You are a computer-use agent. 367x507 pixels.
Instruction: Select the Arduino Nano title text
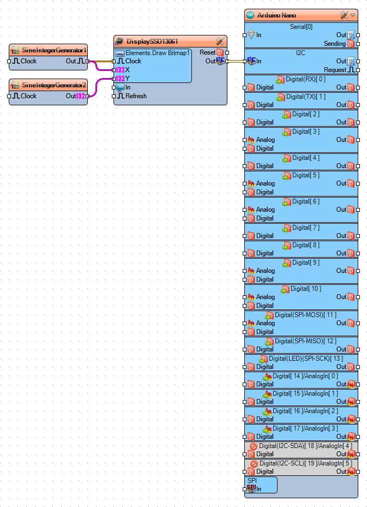coord(276,15)
